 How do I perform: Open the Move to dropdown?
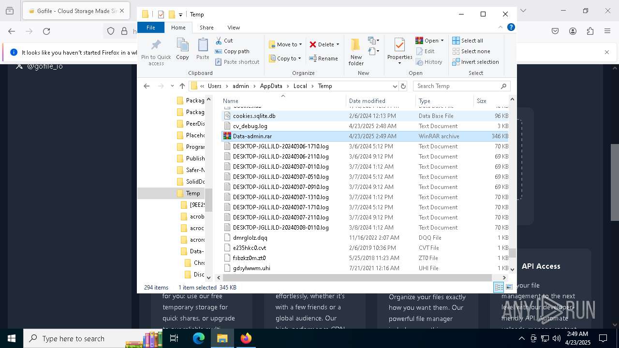[285, 44]
